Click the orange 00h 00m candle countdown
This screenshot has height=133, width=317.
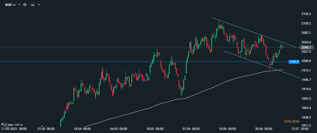(292, 121)
